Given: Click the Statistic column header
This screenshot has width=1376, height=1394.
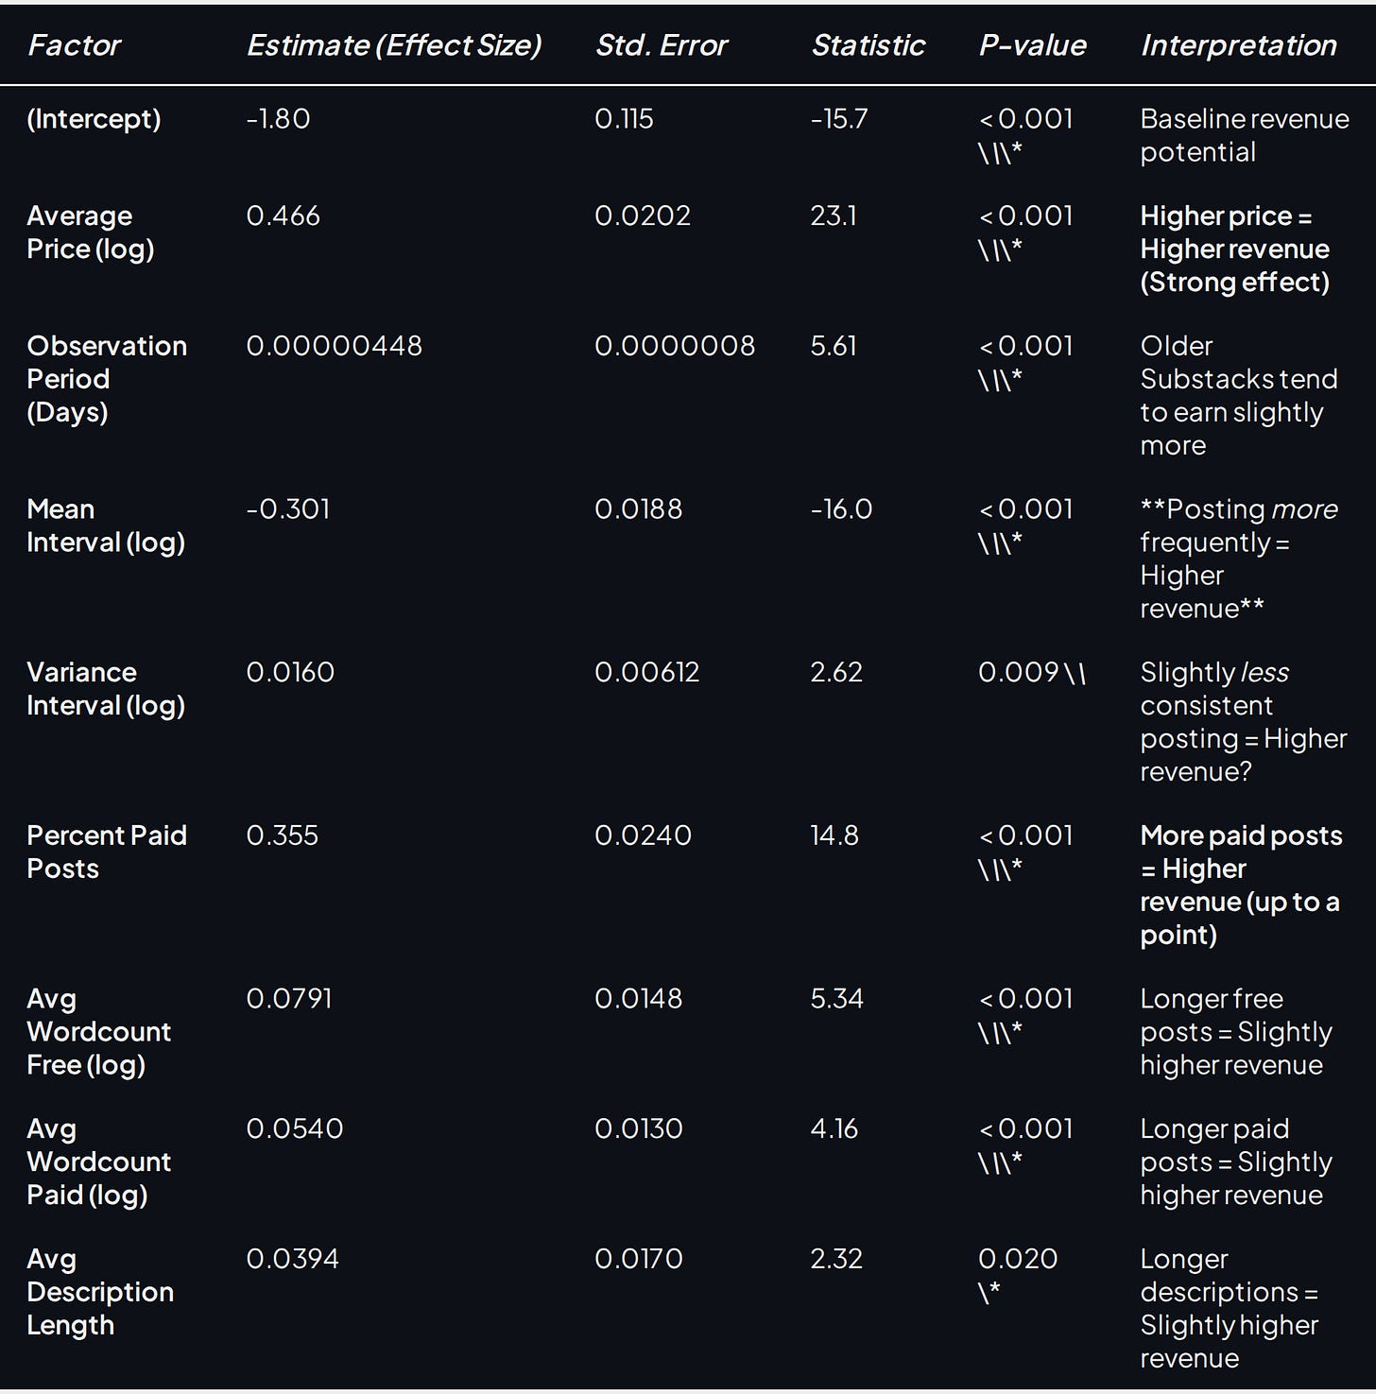Looking at the screenshot, I should [869, 44].
